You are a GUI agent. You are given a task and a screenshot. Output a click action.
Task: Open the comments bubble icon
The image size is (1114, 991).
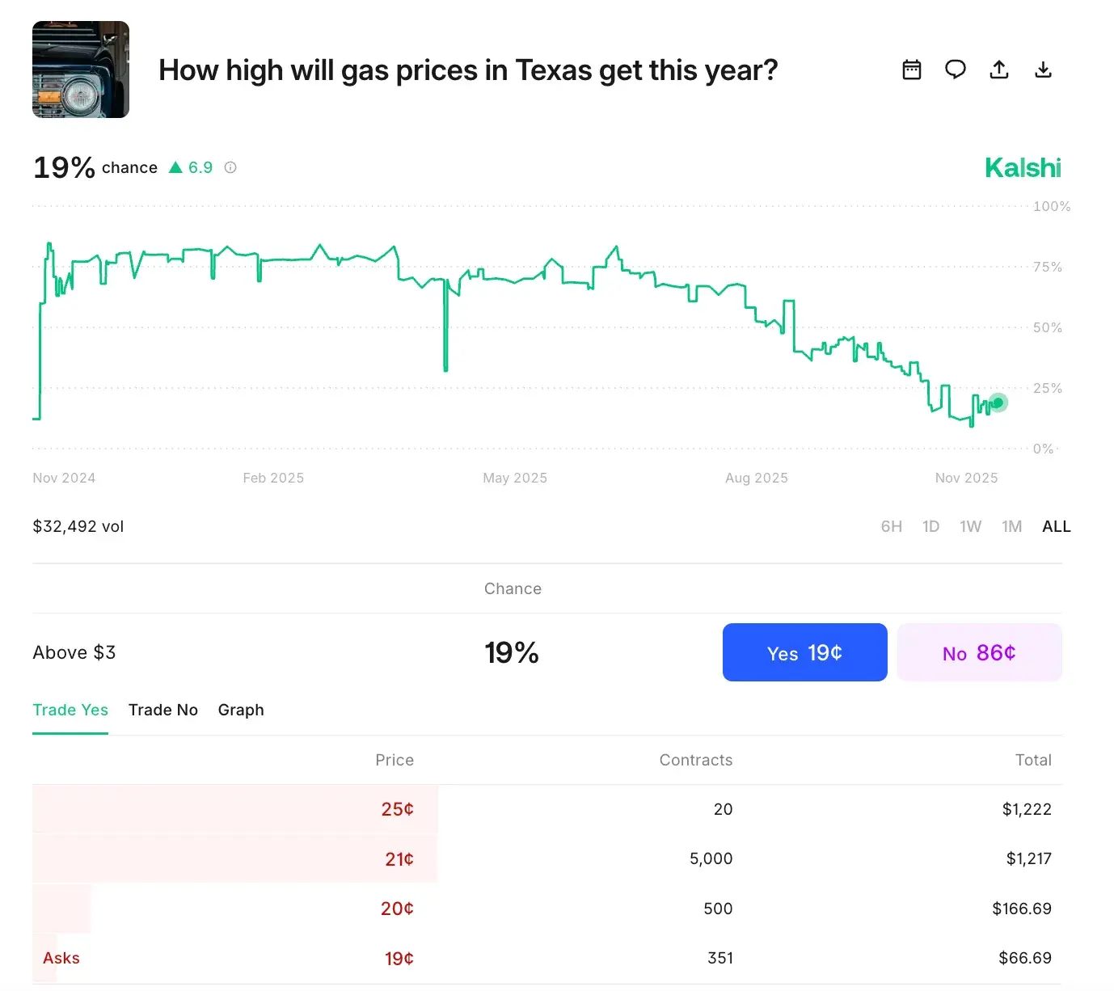(x=955, y=70)
